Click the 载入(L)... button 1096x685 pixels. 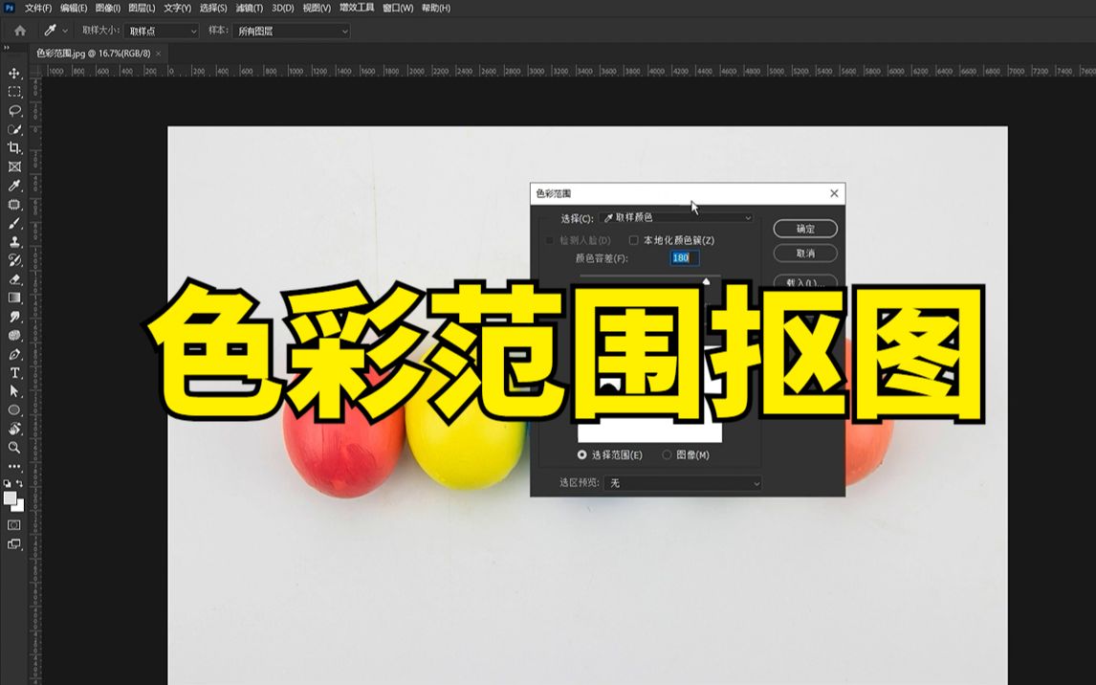[805, 281]
